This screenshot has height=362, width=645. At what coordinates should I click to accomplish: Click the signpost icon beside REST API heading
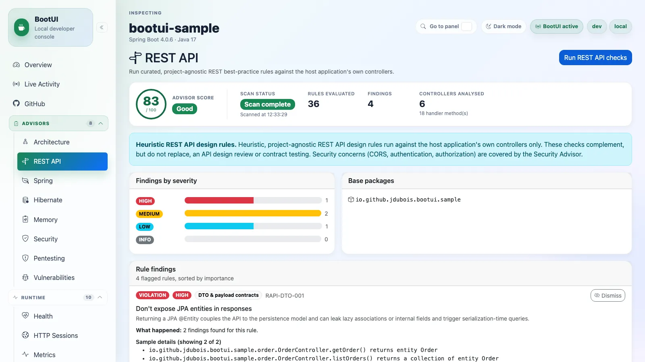[135, 58]
